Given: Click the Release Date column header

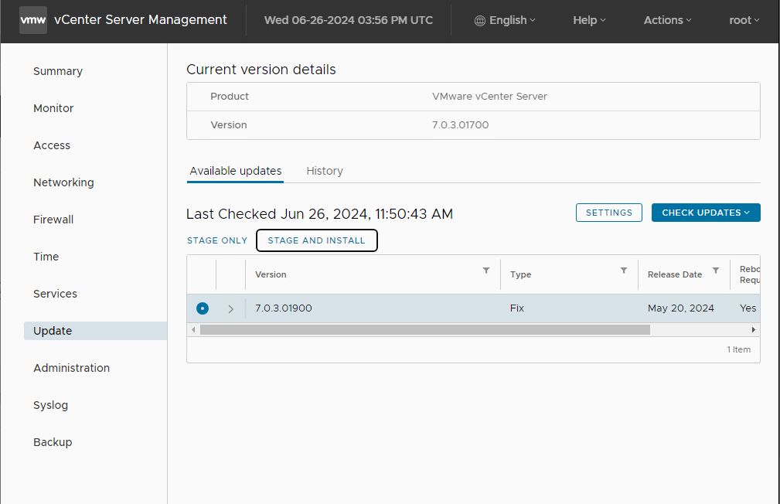Looking at the screenshot, I should 675,274.
